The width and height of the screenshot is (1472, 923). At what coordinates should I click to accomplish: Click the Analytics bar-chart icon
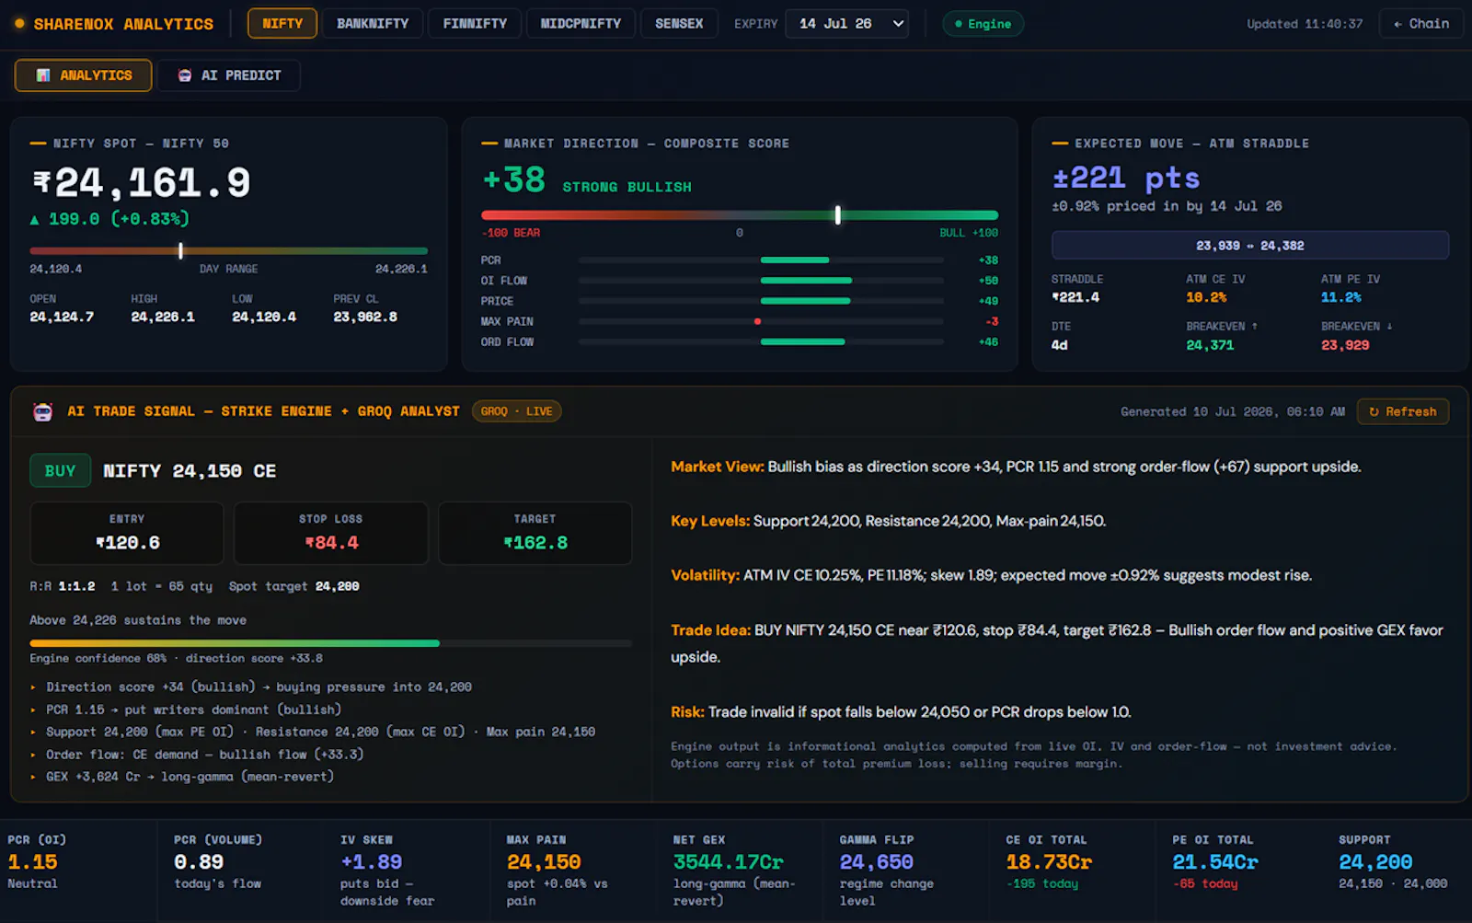tap(43, 75)
